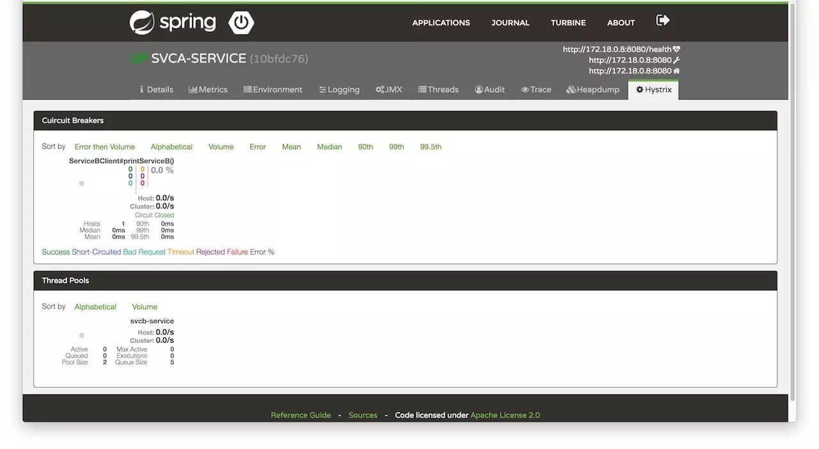Open the APPLICATIONS menu item
819x449 pixels.
tap(441, 22)
